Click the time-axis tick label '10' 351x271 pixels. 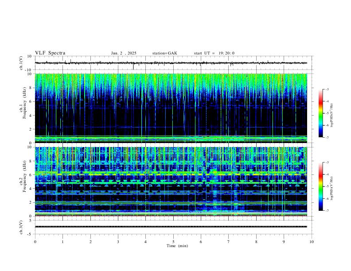[x=312, y=242]
